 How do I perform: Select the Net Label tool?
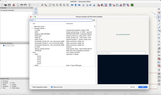(159, 41)
